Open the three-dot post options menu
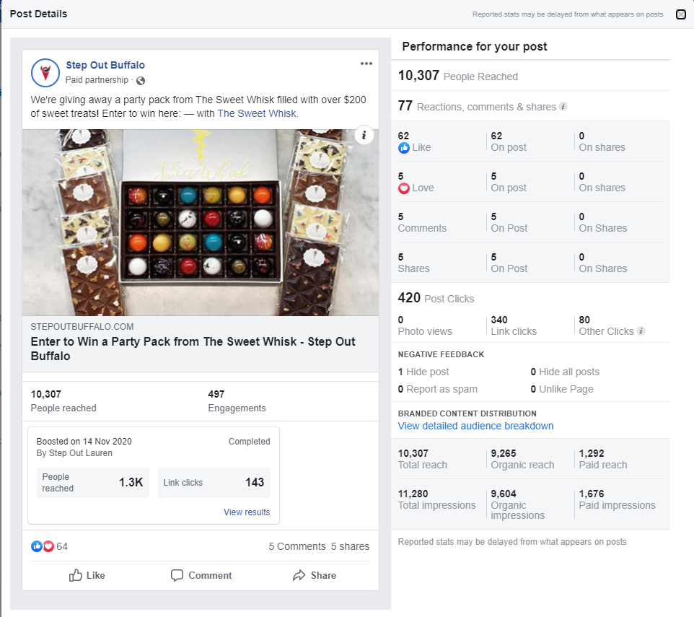694x617 pixels. 366,64
